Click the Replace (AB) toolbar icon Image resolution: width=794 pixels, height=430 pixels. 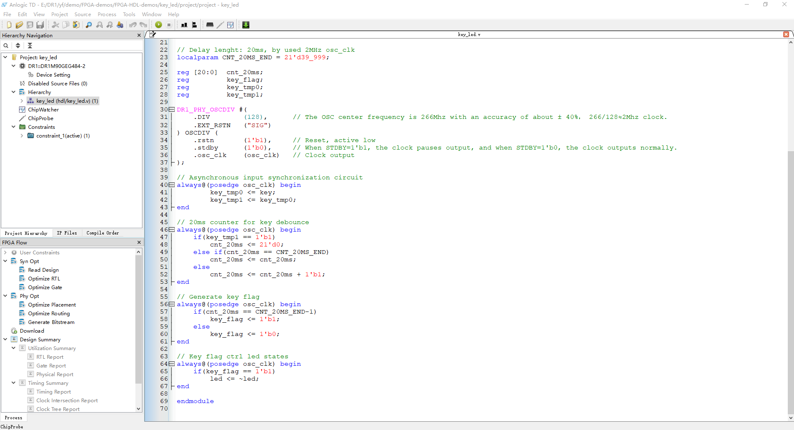point(120,25)
